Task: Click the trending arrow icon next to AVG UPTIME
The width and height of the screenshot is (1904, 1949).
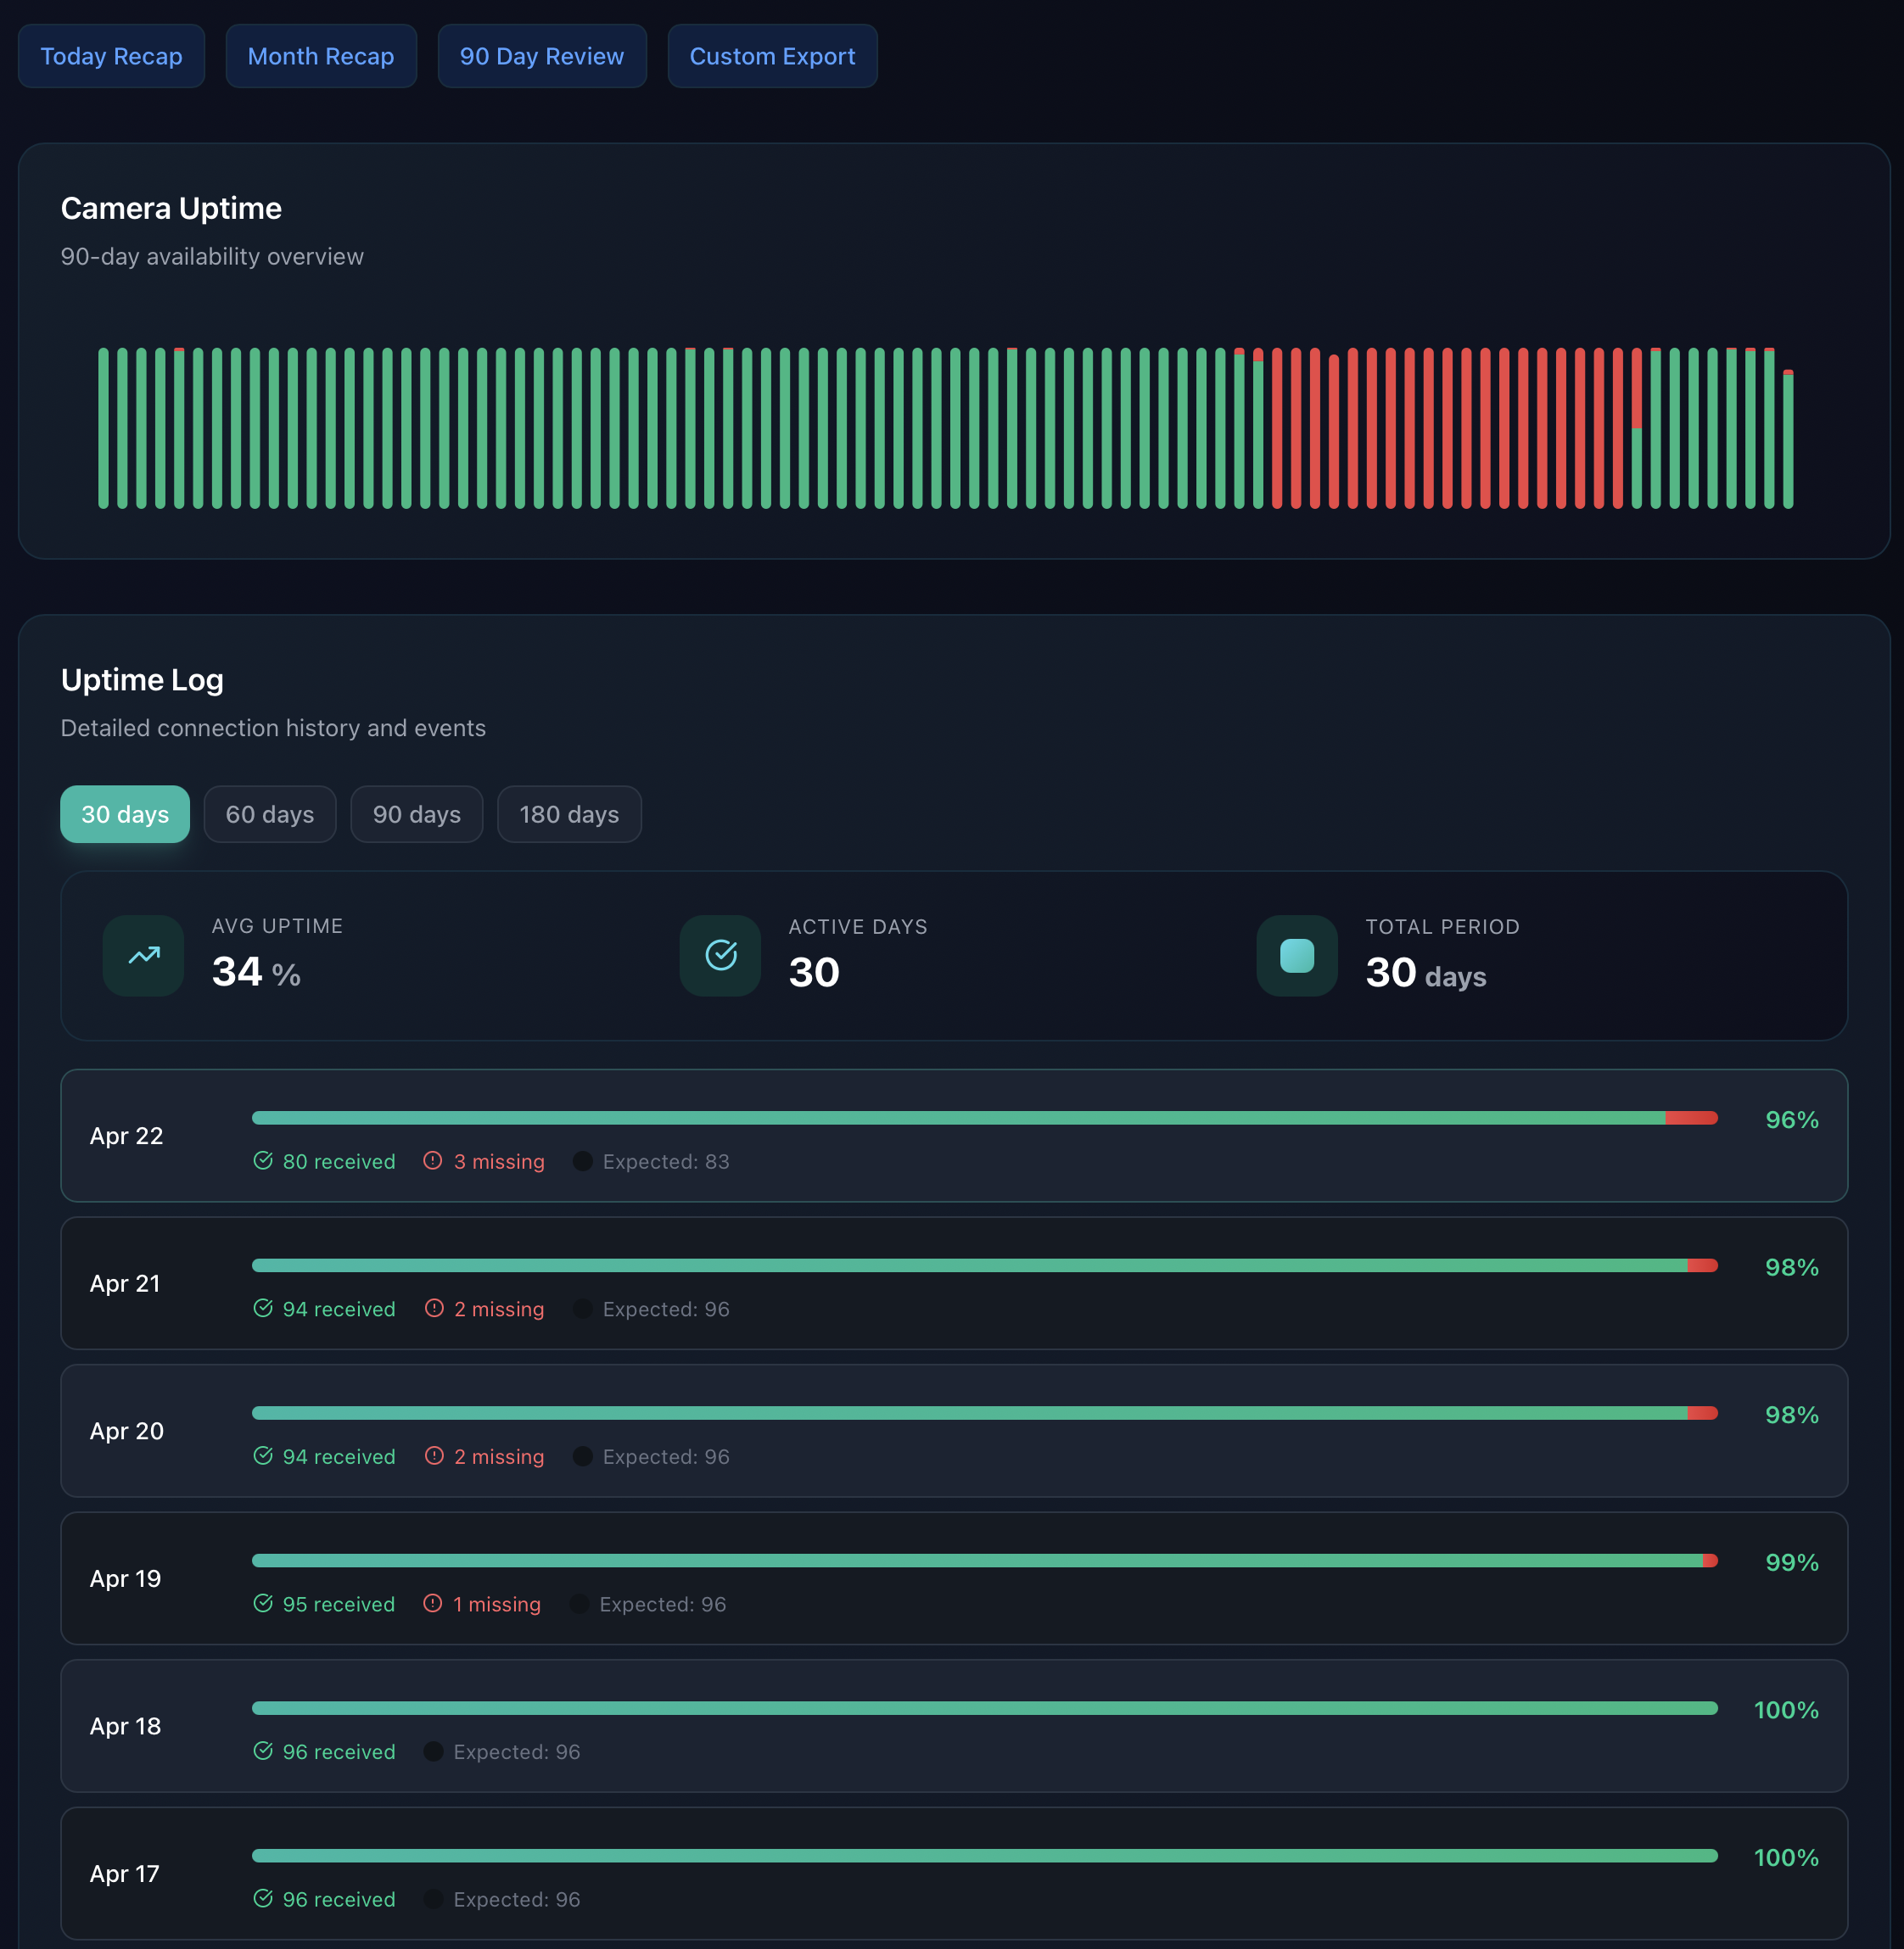Action: click(143, 956)
